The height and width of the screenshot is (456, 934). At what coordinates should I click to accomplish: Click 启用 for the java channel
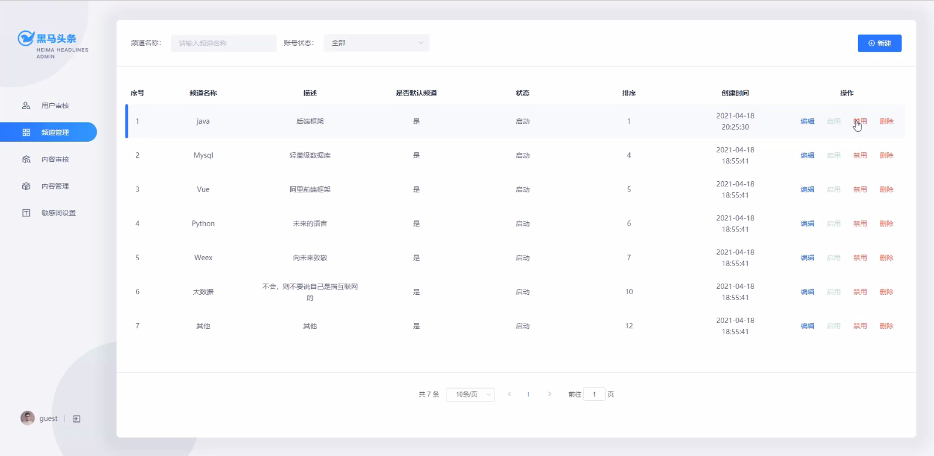pyautogui.click(x=834, y=121)
